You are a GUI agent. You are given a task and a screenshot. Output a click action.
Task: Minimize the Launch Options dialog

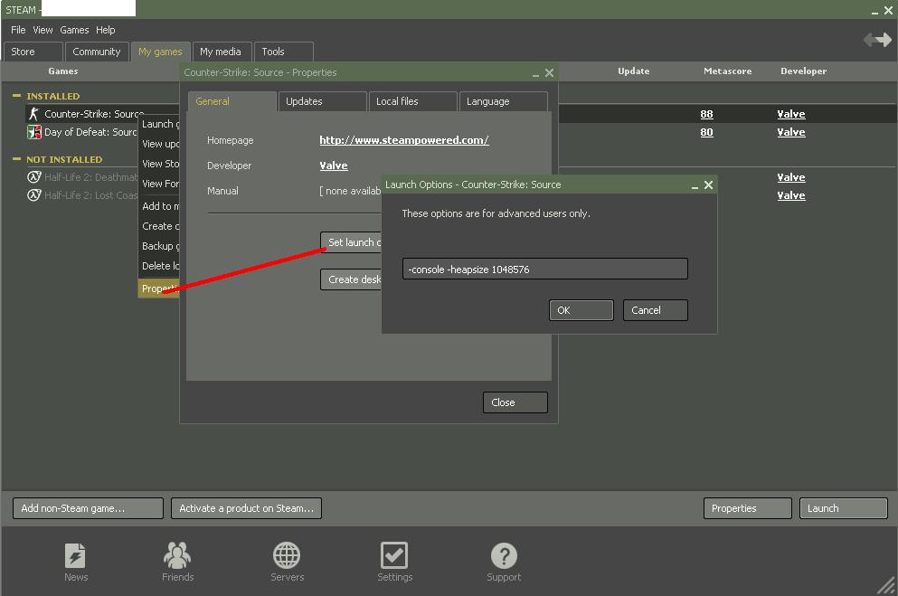point(695,186)
